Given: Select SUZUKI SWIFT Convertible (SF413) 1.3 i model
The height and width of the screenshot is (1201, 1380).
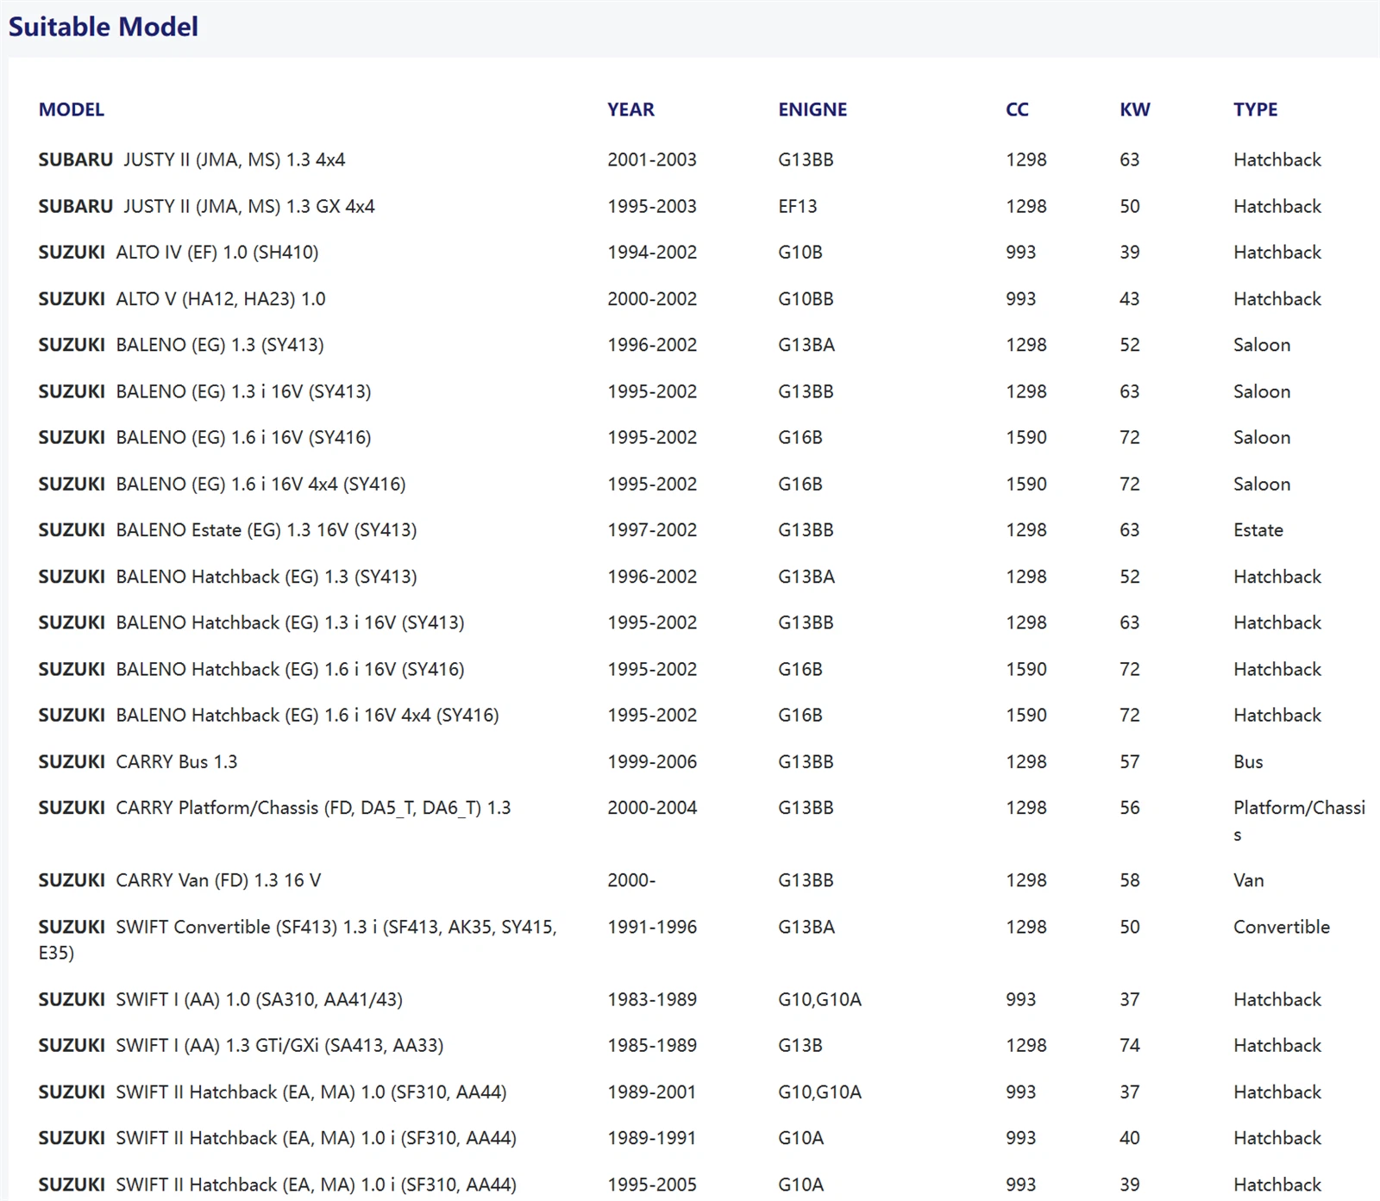Looking at the screenshot, I should click(x=298, y=940).
